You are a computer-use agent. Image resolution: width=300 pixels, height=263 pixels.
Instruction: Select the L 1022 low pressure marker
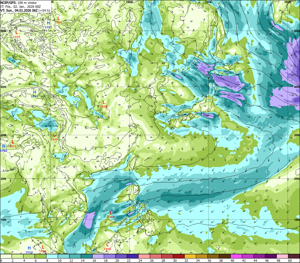[104, 104]
